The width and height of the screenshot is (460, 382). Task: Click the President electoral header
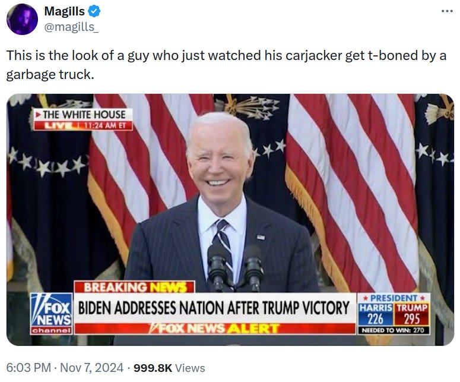(x=394, y=298)
